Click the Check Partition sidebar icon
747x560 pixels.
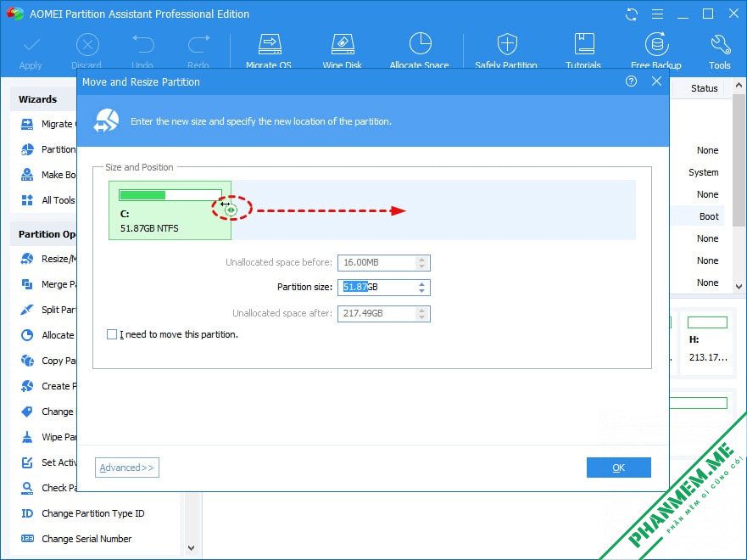tap(27, 488)
